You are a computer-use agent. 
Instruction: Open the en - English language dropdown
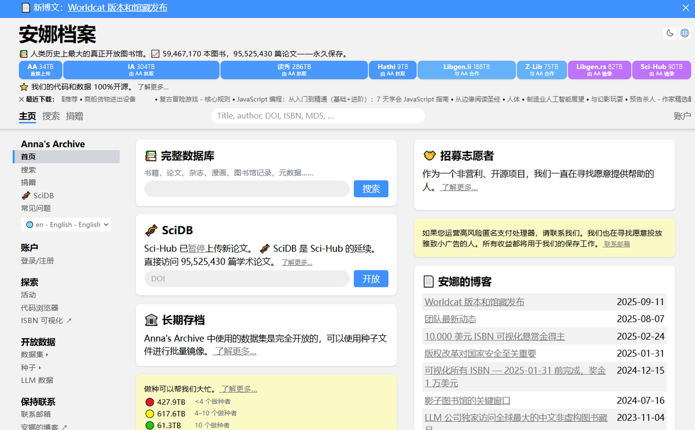coord(66,224)
